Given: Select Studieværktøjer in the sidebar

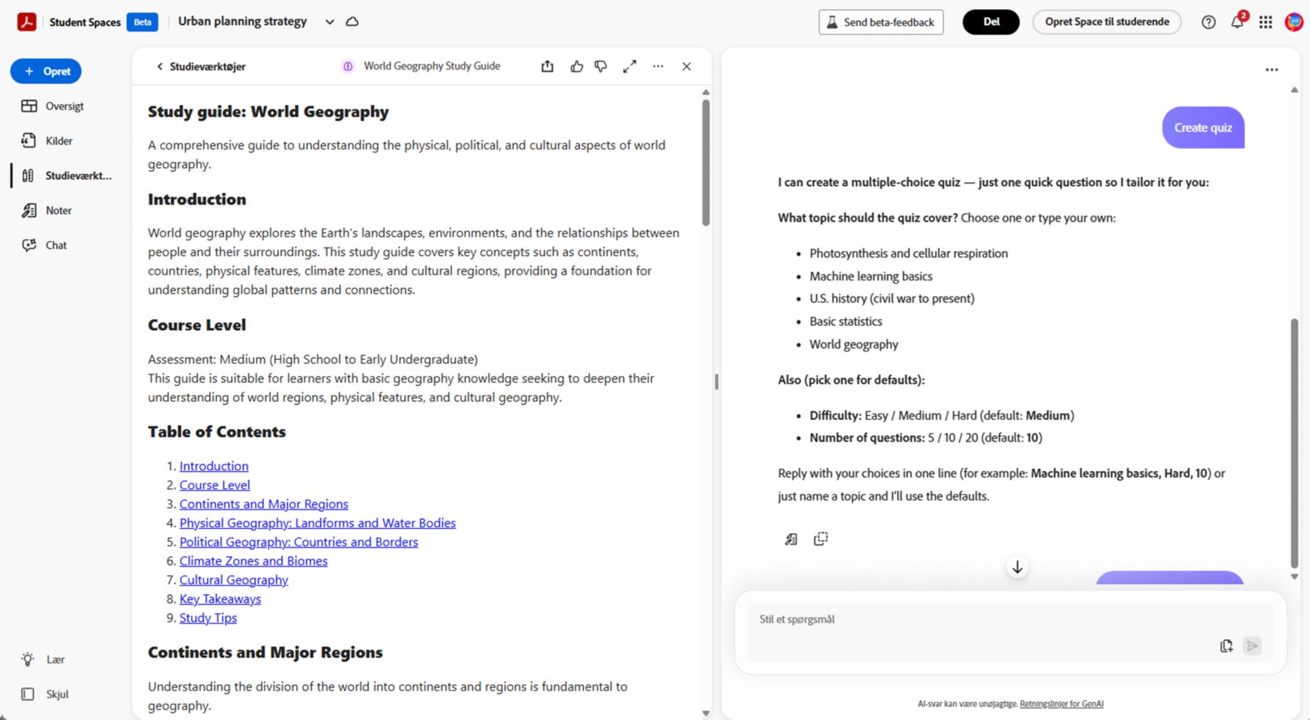Looking at the screenshot, I should coord(66,175).
